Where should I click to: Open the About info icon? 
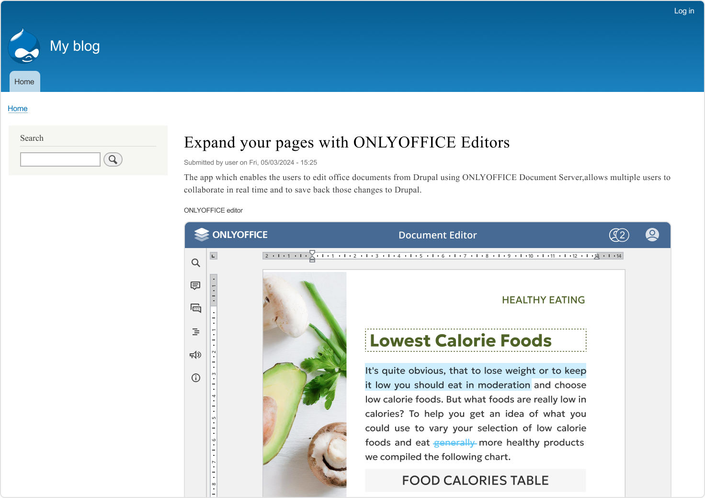[196, 378]
